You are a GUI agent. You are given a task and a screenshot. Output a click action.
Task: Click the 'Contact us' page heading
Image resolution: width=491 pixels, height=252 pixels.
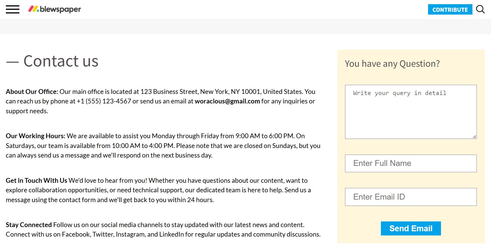tap(61, 61)
